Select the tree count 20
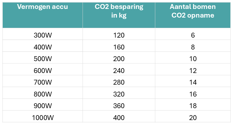The width and height of the screenshot is (233, 126). tap(193, 118)
